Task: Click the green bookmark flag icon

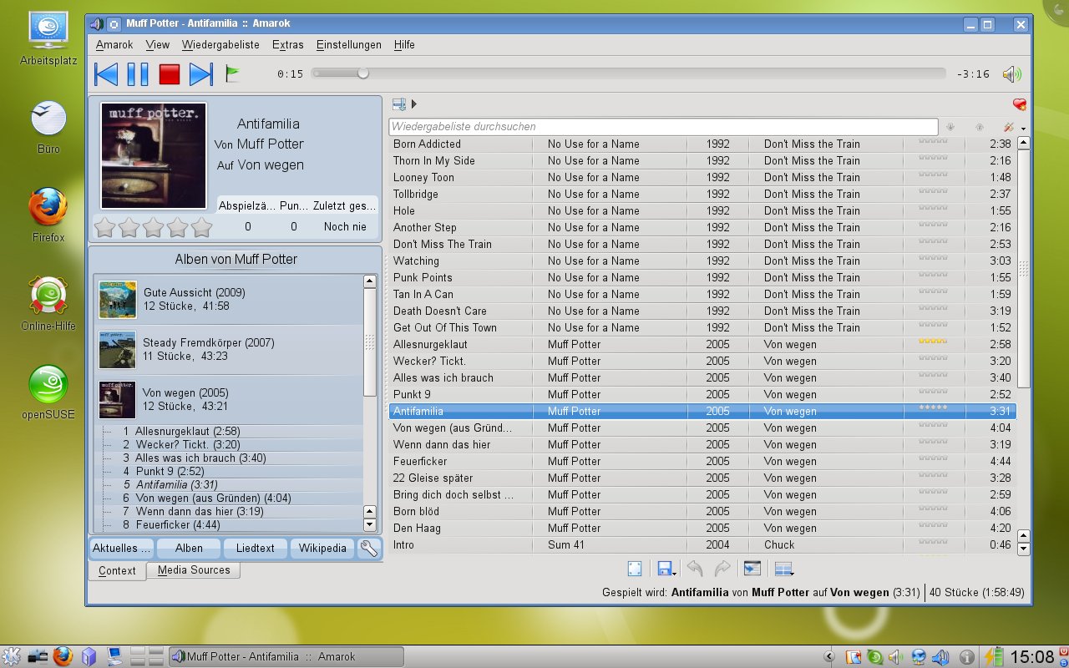Action: 233,74
